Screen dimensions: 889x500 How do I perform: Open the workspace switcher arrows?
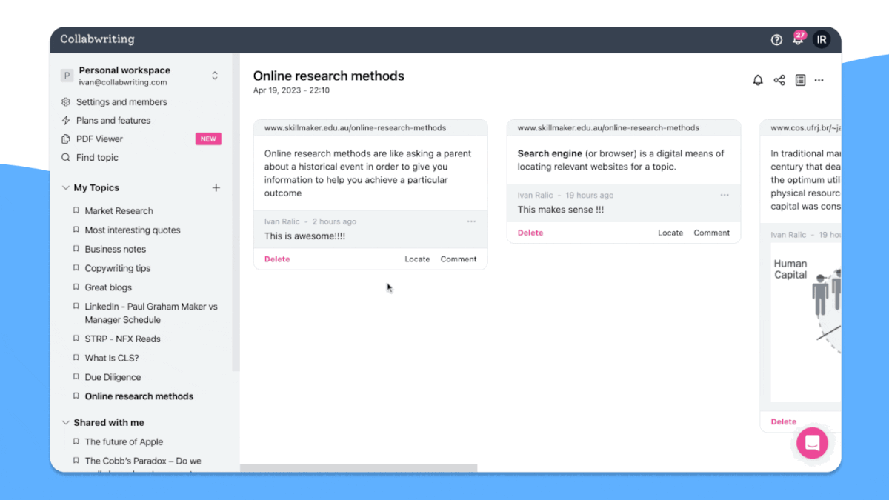pyautogui.click(x=215, y=76)
